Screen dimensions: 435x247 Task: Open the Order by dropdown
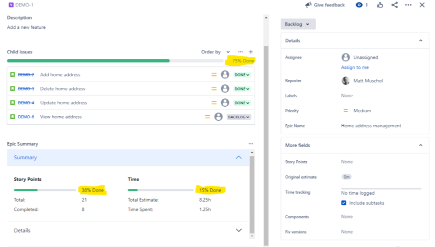pyautogui.click(x=215, y=52)
